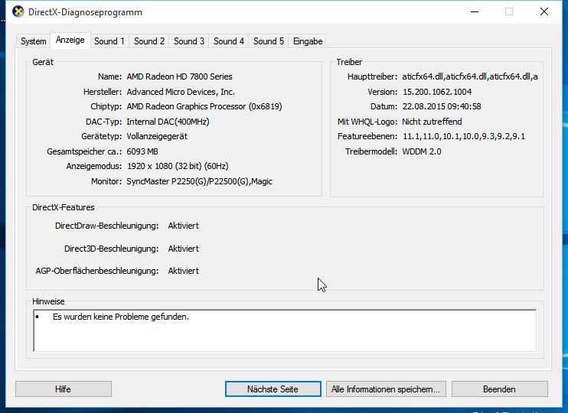Click the 'Gerät' group label
568x413 pixels.
[x=43, y=62]
